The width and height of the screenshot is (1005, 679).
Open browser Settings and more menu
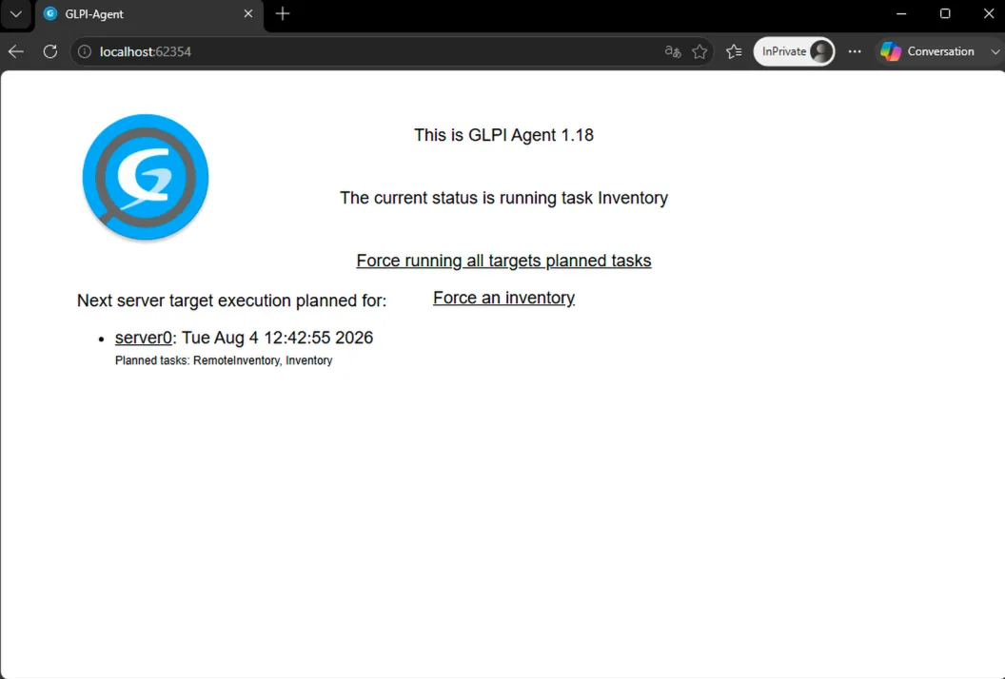pos(855,52)
